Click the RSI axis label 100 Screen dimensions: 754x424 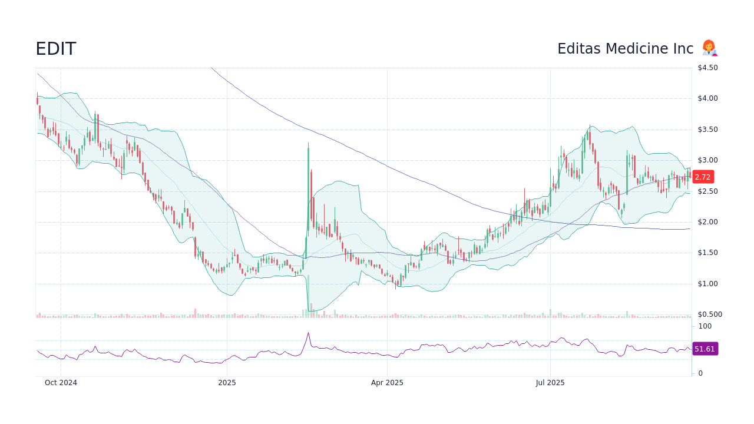coord(705,326)
